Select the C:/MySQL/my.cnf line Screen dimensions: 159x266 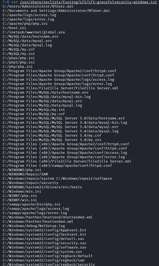coord(19,49)
